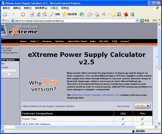Open eXtreme Power Supply Calculator Pro link
The height and width of the screenshot is (134, 162).
coord(95,95)
